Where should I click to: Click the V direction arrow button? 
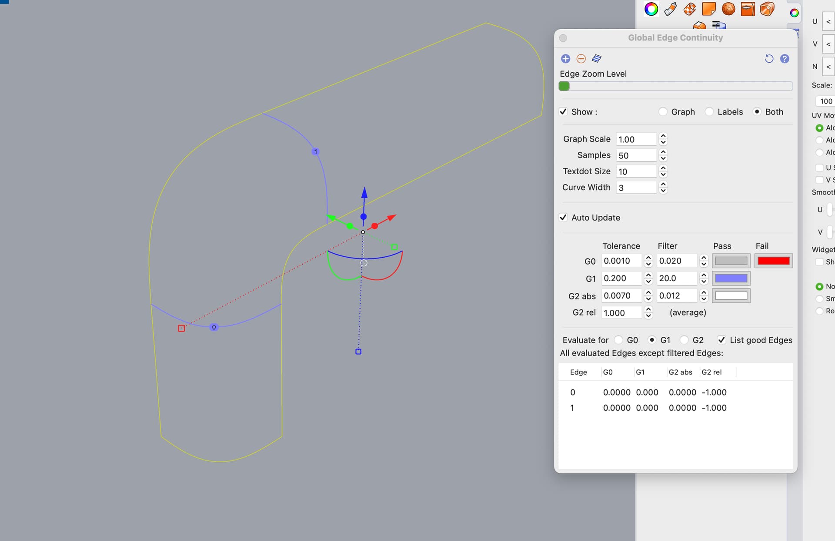tap(828, 44)
